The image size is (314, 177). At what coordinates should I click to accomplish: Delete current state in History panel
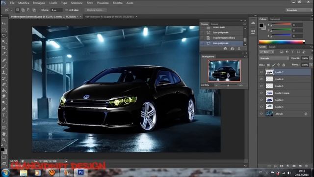[x=239, y=49]
